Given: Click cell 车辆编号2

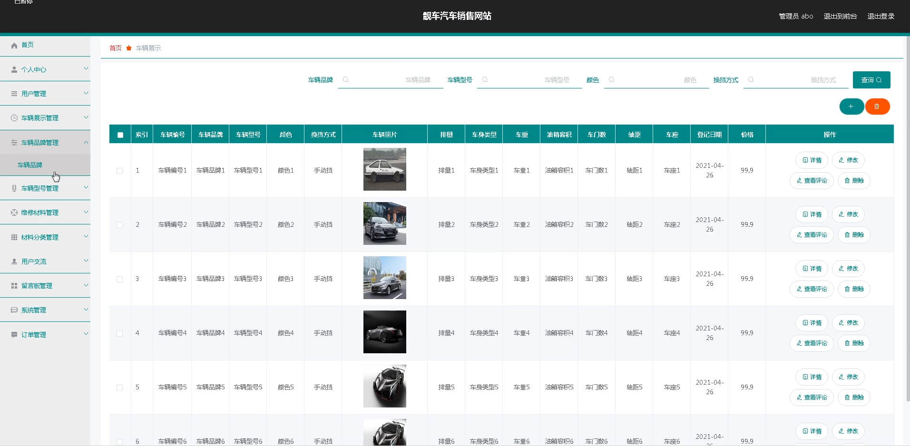Looking at the screenshot, I should [x=172, y=224].
